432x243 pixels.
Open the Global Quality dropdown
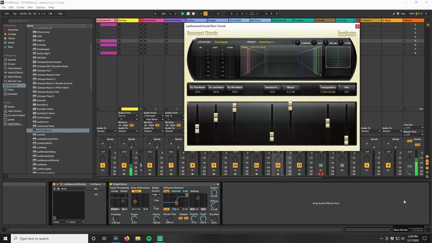point(156,194)
